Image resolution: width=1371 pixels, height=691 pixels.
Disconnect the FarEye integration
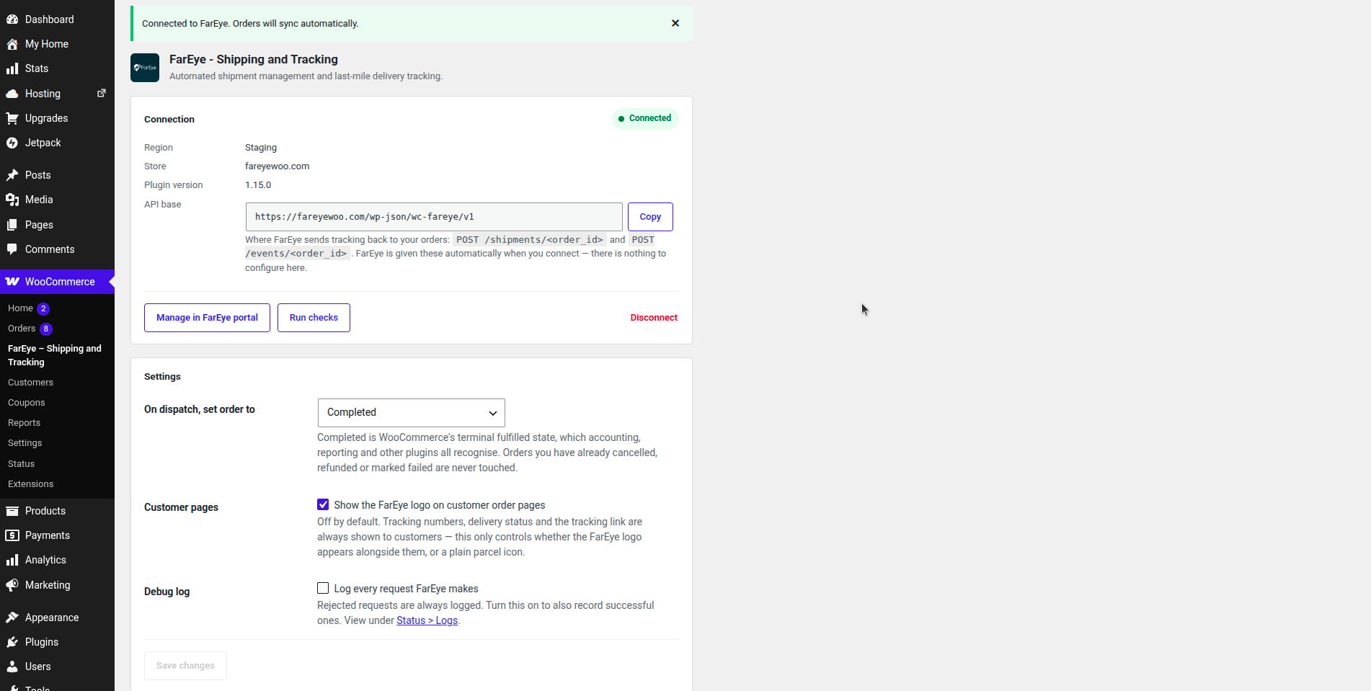click(654, 318)
